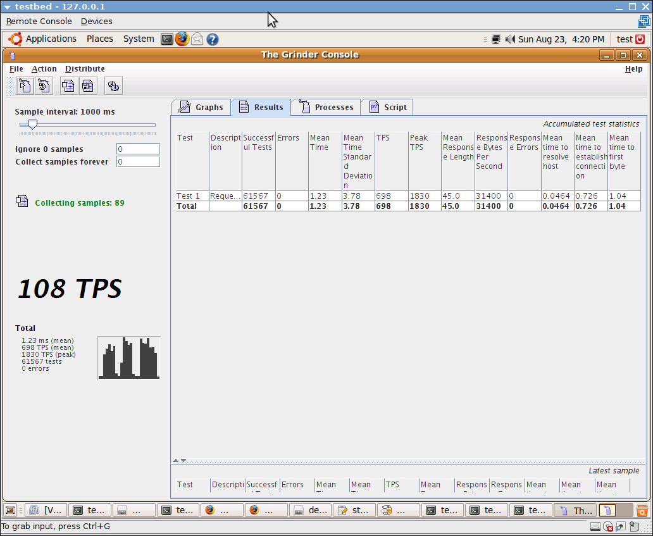Click the 'Collecting samples: 89' status text
Screen dimensions: 653x536
pyautogui.click(x=80, y=203)
